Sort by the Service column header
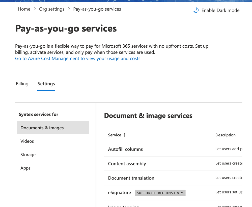This screenshot has height=207, width=252. (115, 135)
